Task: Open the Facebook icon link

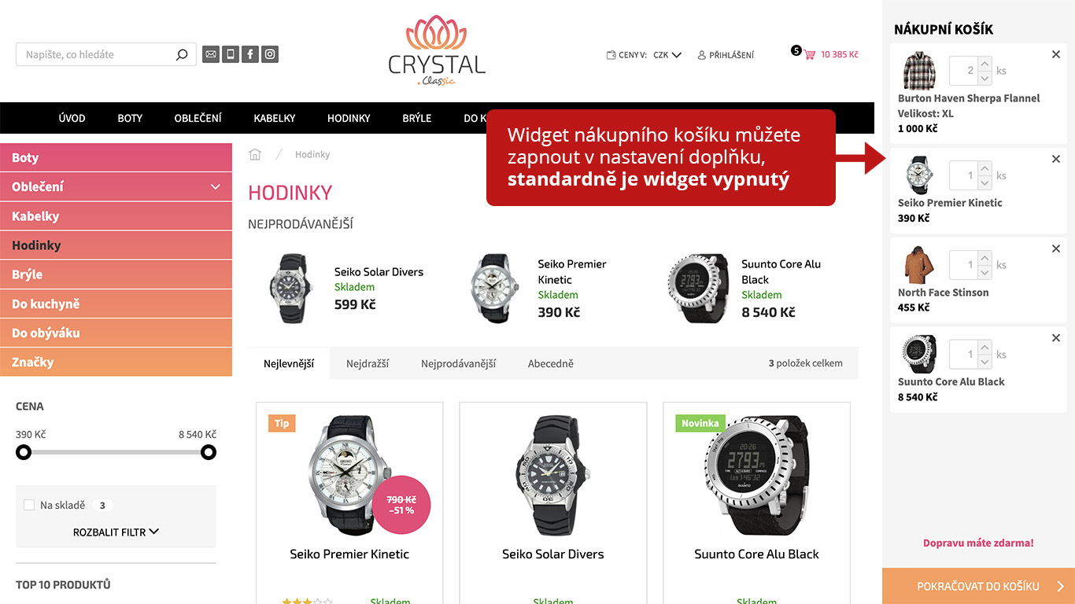Action: click(x=250, y=54)
